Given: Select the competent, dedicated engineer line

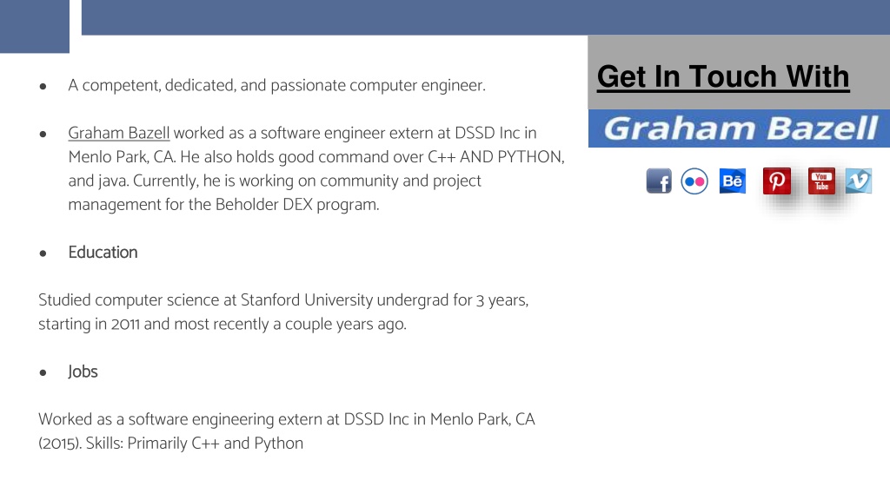Looking at the screenshot, I should [x=277, y=86].
